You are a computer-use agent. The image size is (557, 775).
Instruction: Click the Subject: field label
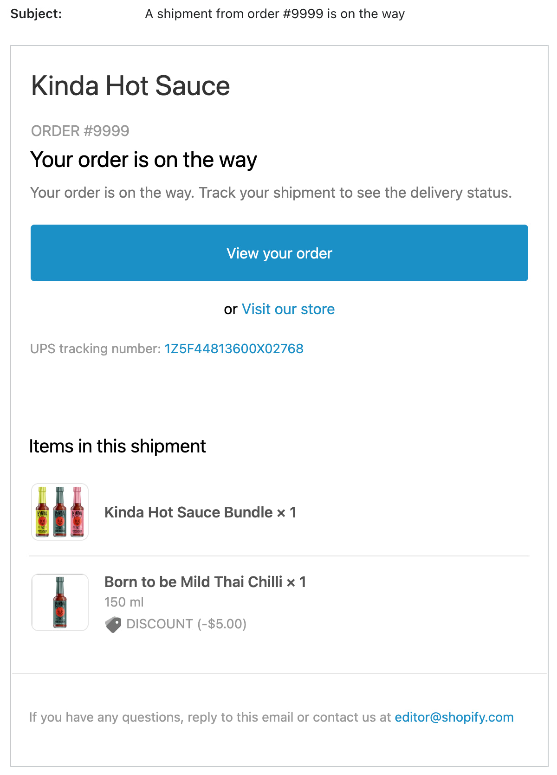36,14
